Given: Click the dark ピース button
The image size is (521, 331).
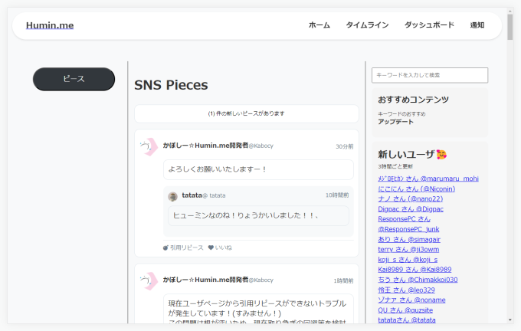Looking at the screenshot, I should tap(74, 79).
